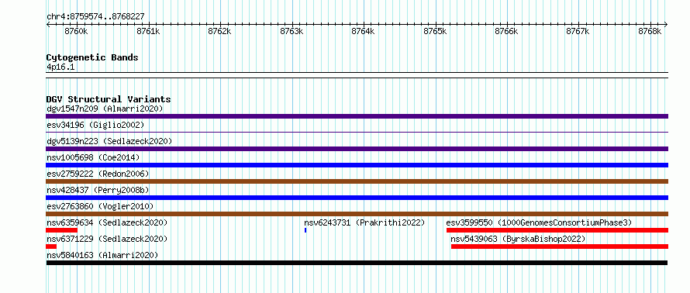This screenshot has width=690, height=293.
Task: Select the blue nsv1005698 variant bar
Action: click(357, 165)
